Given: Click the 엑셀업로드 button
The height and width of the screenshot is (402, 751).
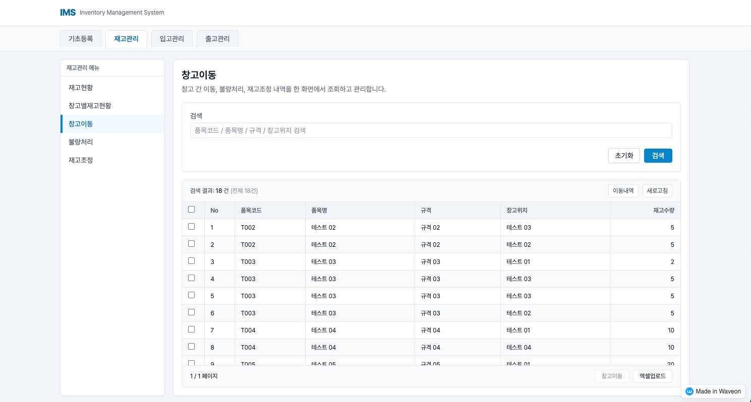Looking at the screenshot, I should (x=652, y=376).
